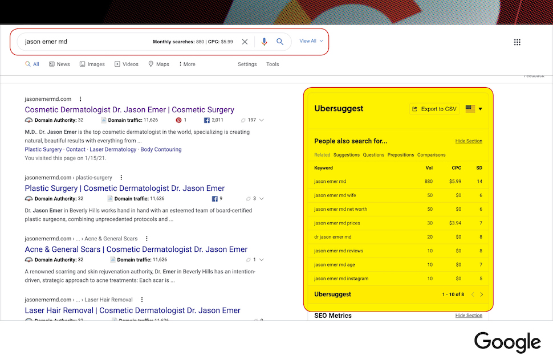Click the Facebook icon showing 9 shares

point(214,199)
